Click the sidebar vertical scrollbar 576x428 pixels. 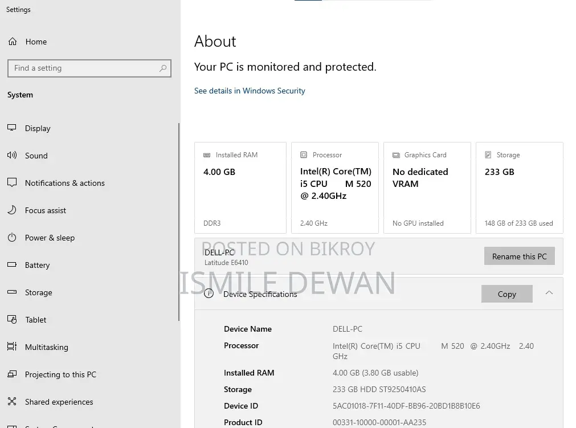pos(179,222)
